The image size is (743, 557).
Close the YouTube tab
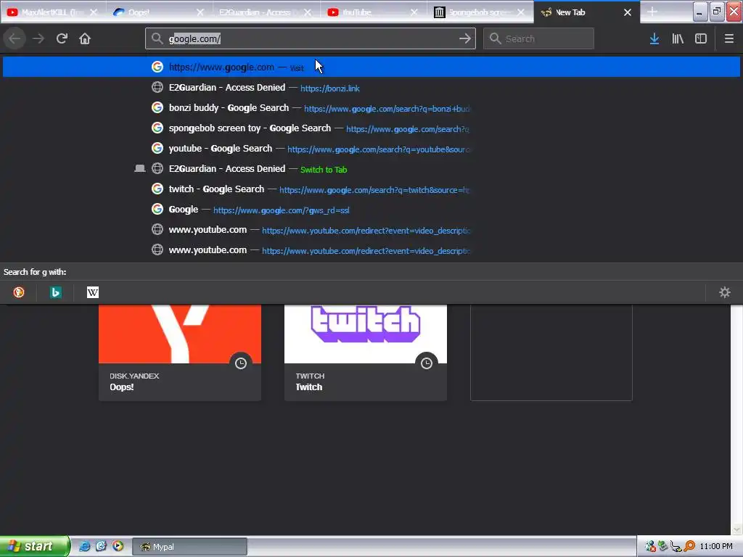point(414,12)
